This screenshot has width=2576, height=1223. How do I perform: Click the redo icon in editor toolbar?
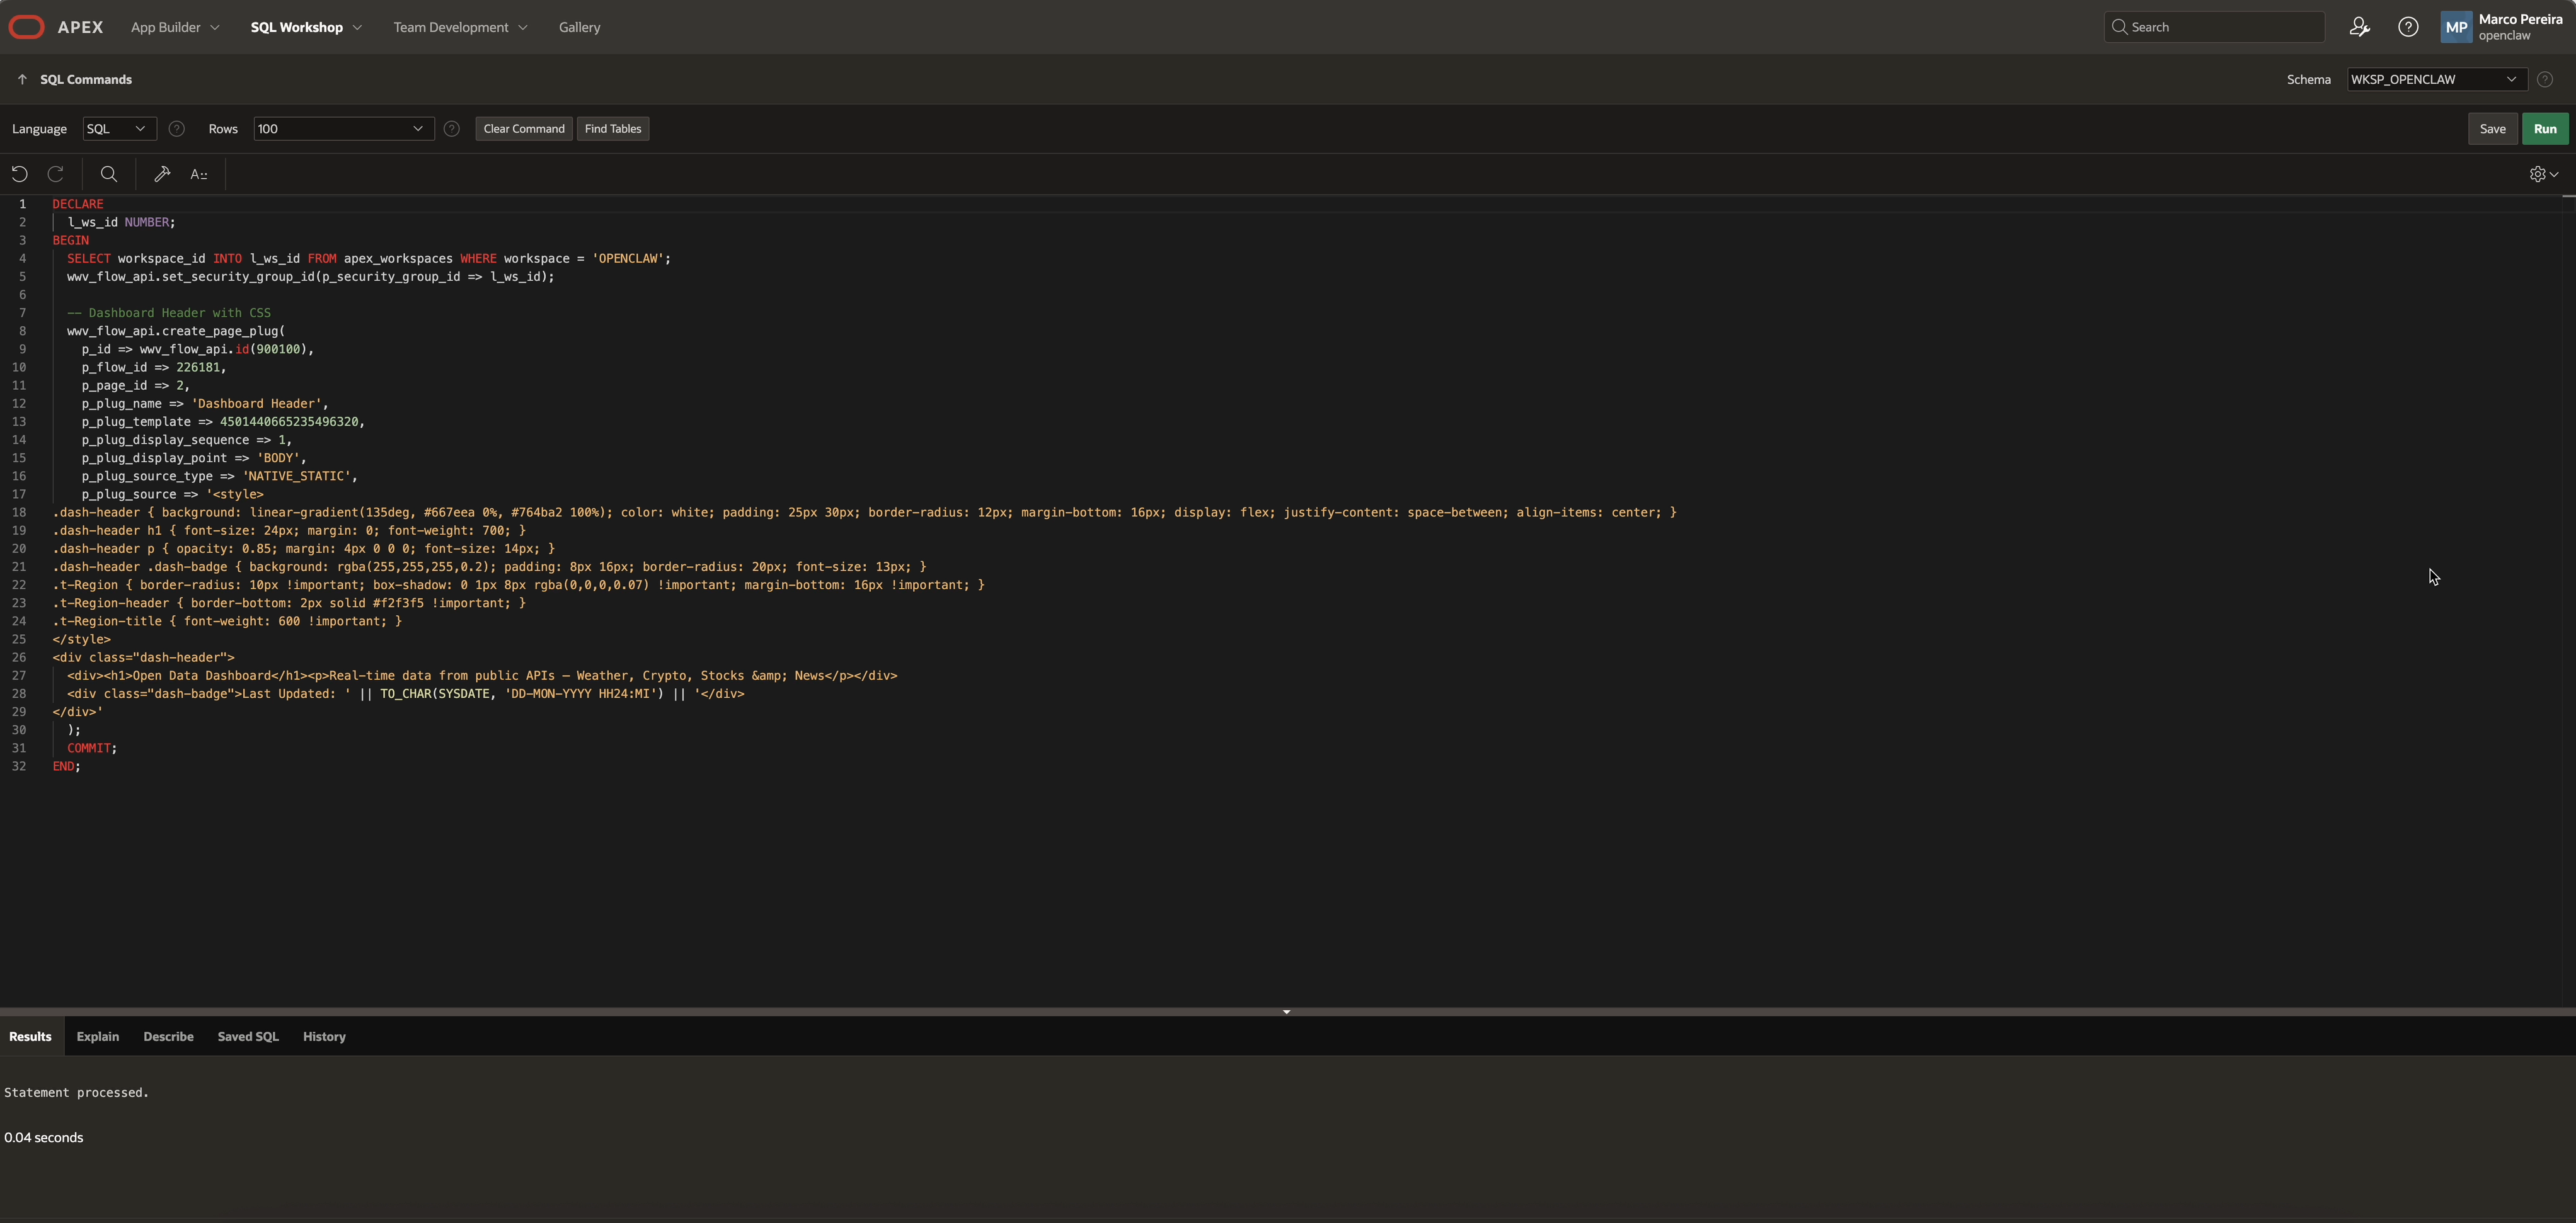(56, 174)
